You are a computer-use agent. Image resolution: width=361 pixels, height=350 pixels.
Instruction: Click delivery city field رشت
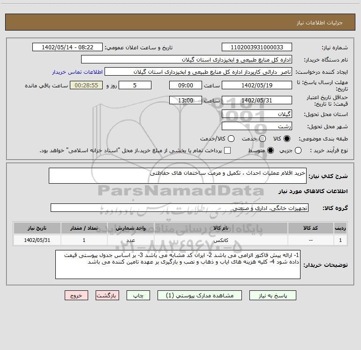(x=257, y=126)
